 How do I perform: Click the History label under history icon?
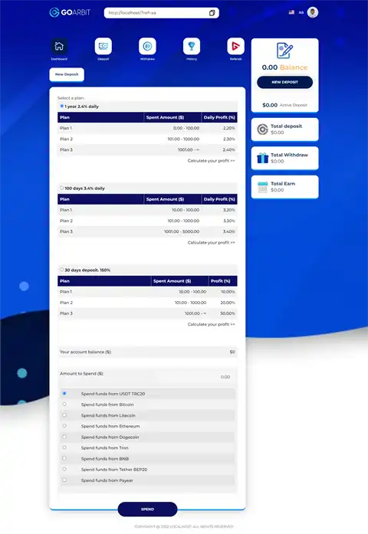pos(192,59)
